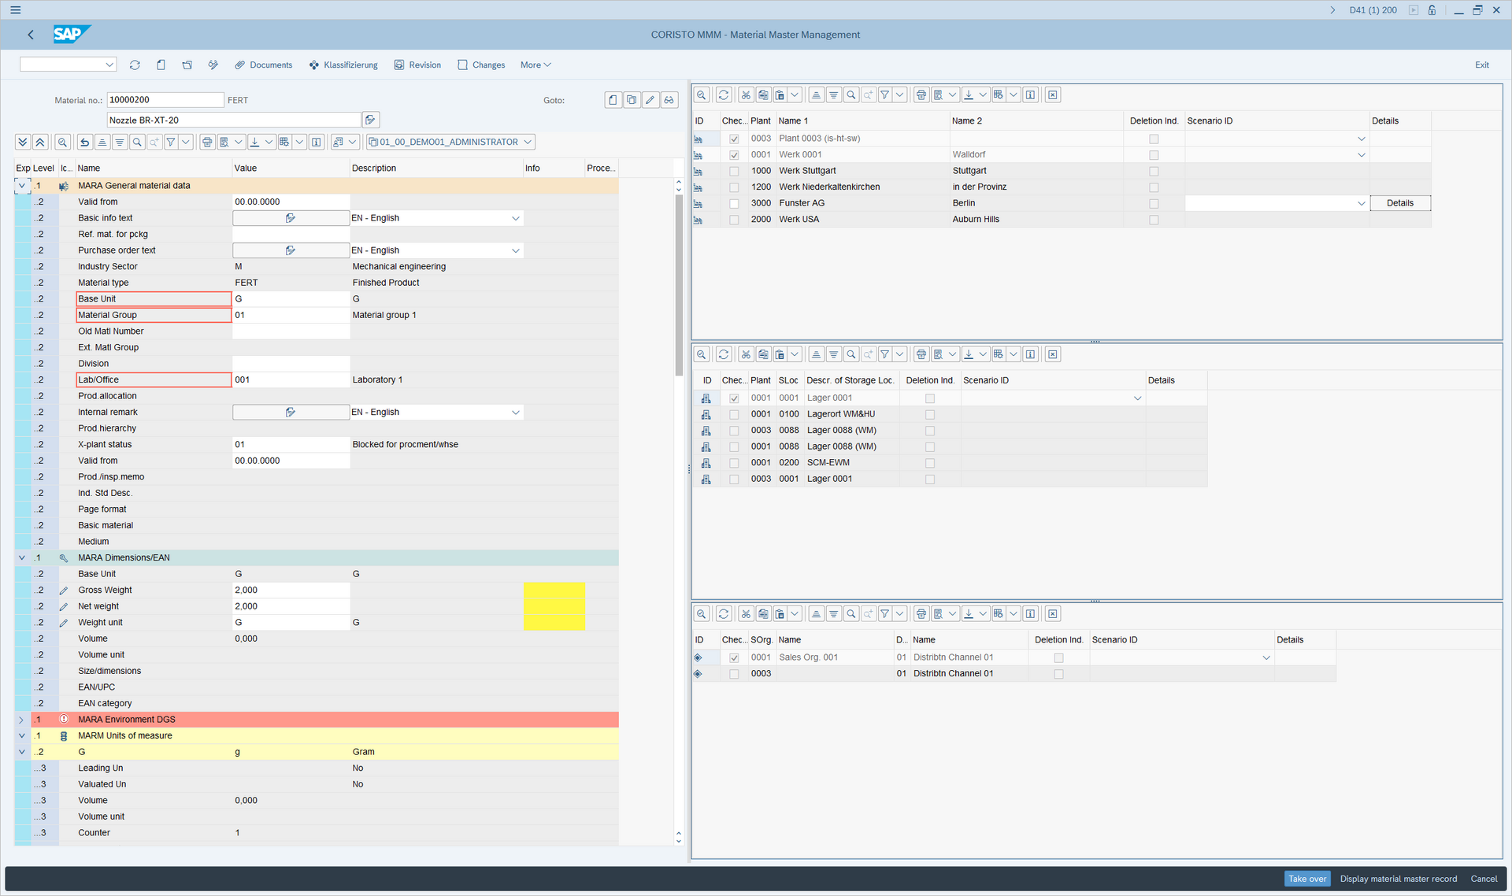Open the hamburger menu at top left
Screen dimensions: 1512x896
point(16,10)
